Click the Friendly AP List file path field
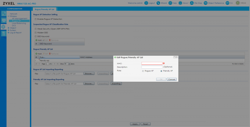 [x=64, y=84]
